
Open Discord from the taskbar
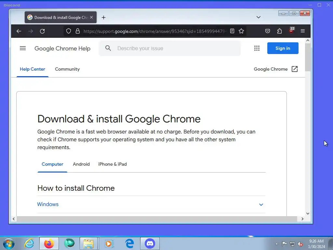(150, 243)
